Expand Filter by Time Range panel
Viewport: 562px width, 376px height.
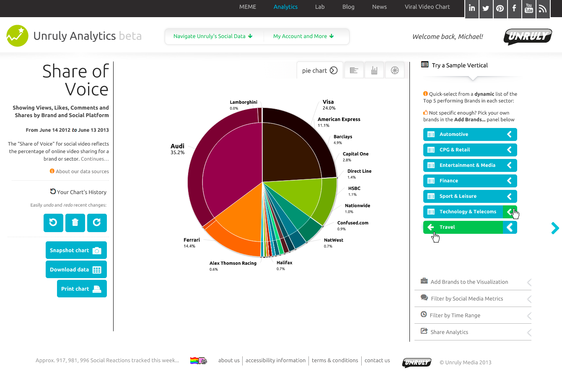pos(473,315)
